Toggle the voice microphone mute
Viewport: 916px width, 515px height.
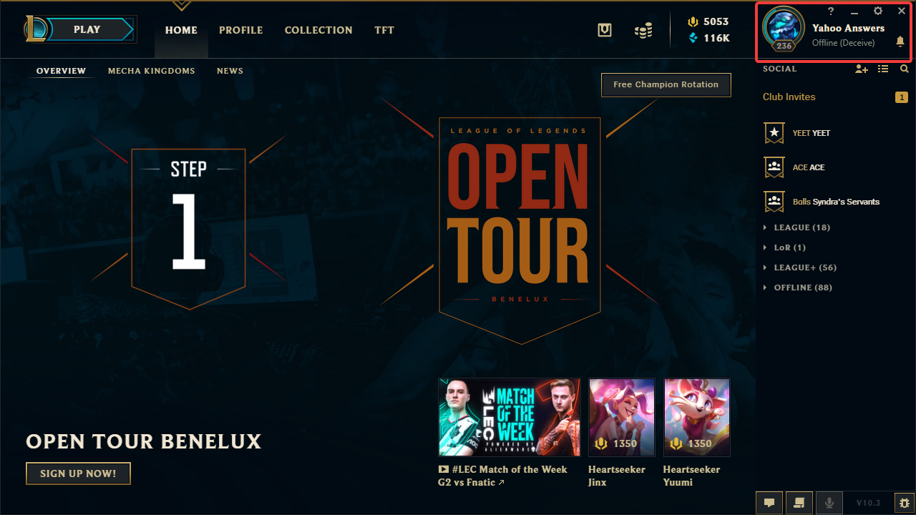click(829, 503)
